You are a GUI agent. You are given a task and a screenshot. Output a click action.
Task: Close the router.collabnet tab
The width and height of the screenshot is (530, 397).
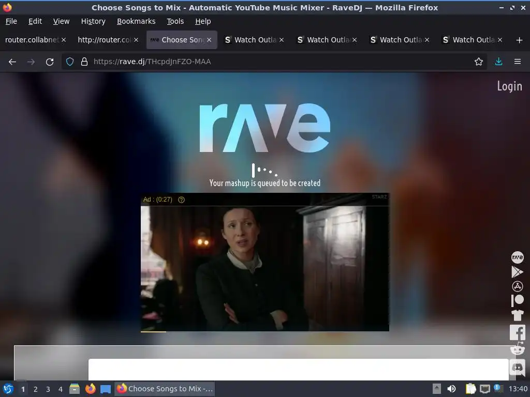coord(64,40)
